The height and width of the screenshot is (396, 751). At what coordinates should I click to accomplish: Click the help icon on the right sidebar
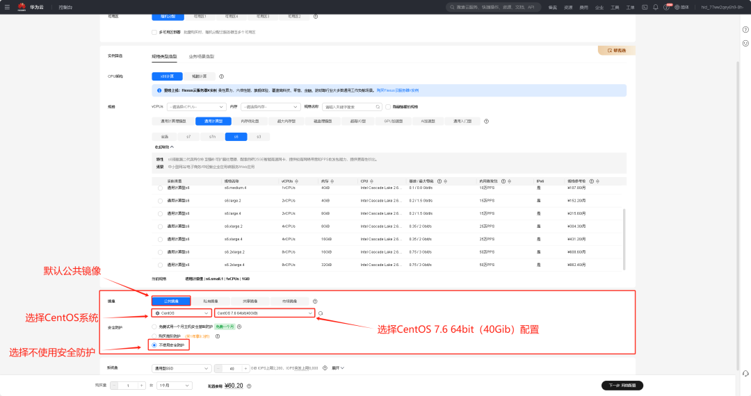[745, 30]
